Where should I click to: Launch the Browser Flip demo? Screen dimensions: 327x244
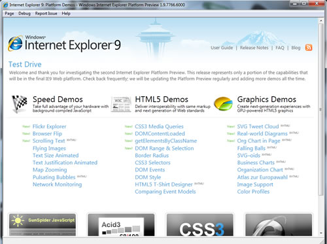47,133
